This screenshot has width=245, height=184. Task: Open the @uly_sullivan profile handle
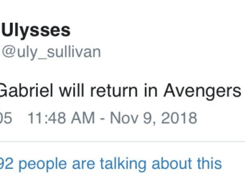pyautogui.click(x=51, y=52)
